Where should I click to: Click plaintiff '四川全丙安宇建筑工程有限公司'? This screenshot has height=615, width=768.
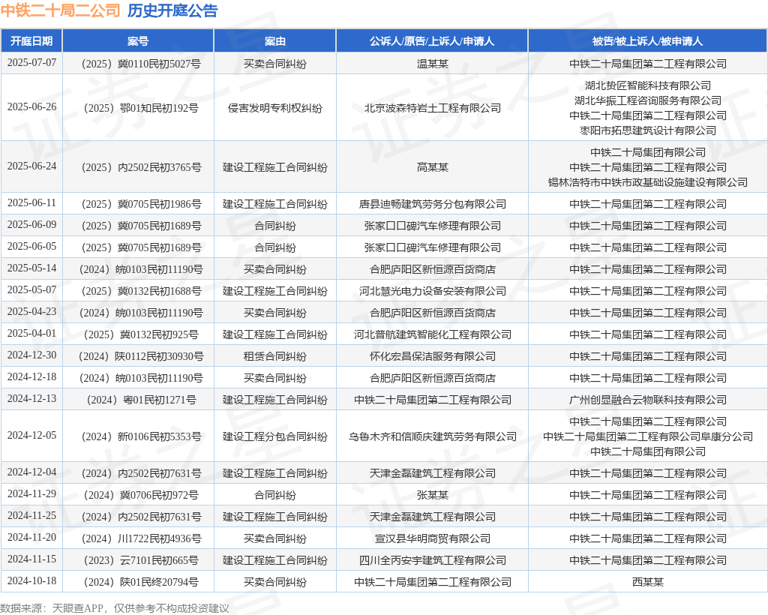[432, 561]
